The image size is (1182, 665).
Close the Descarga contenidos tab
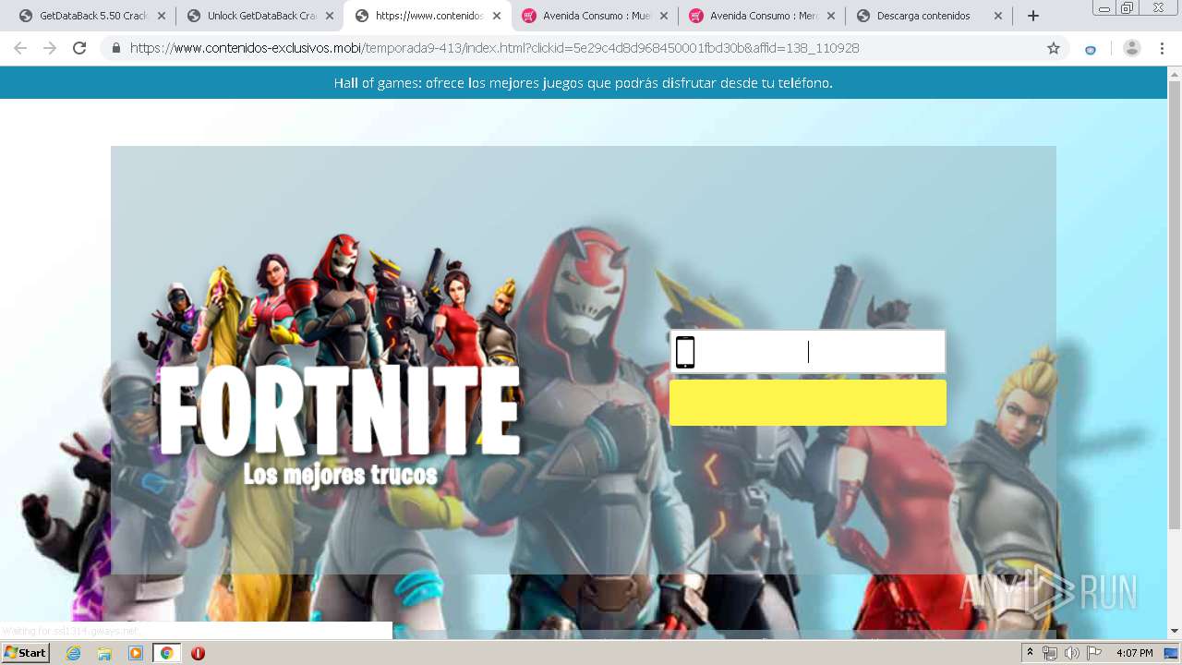click(x=997, y=16)
